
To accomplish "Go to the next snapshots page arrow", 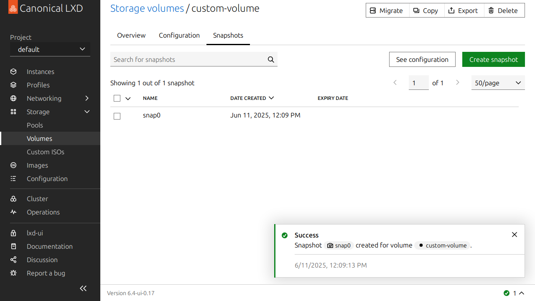I will pos(458,83).
